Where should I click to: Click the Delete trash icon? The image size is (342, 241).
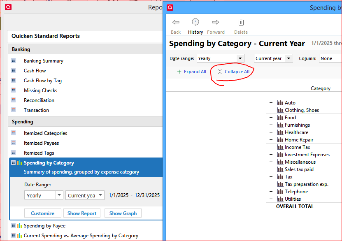coord(241,22)
